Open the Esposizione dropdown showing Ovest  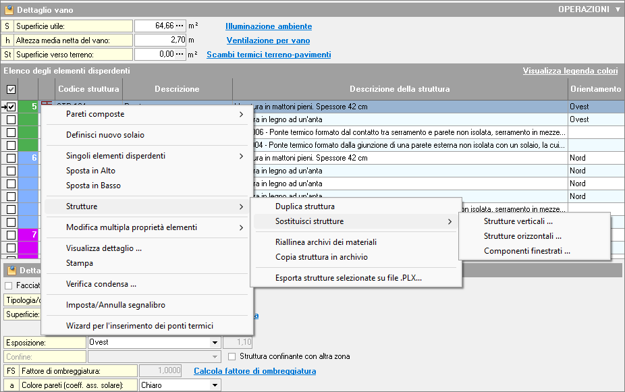pyautogui.click(x=215, y=343)
